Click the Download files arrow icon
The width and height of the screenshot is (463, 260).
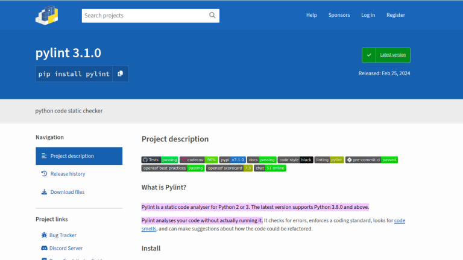44,192
